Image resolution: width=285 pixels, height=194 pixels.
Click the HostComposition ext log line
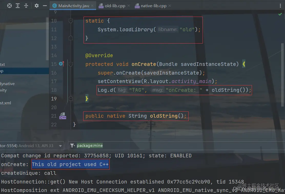142,190
